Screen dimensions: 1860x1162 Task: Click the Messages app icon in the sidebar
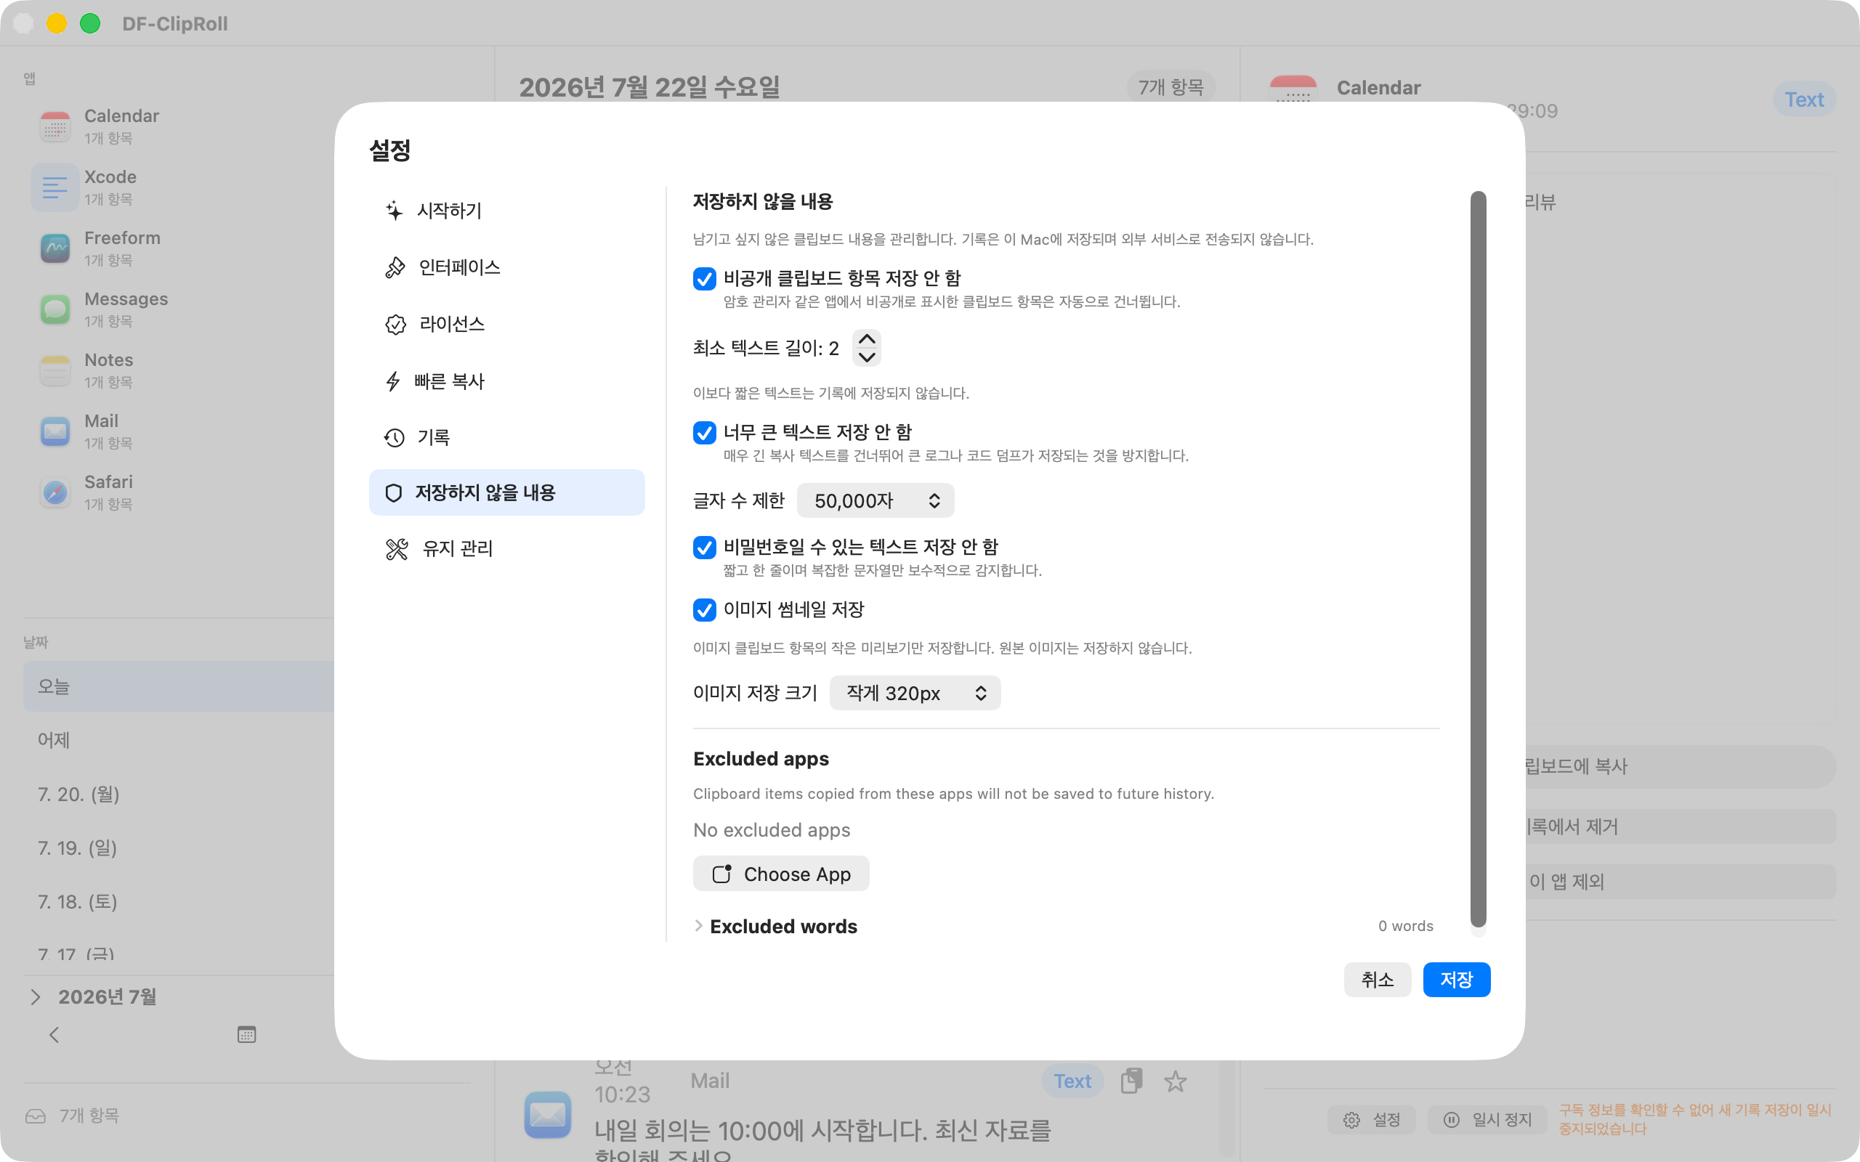(x=55, y=309)
